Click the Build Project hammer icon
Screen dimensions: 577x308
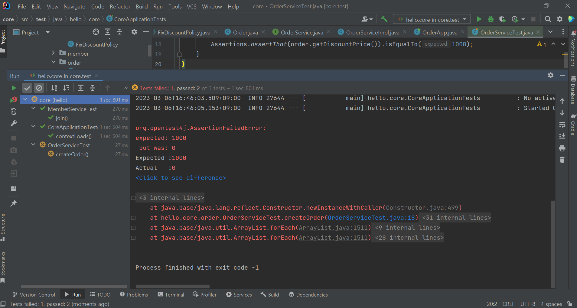pyautogui.click(x=384, y=19)
